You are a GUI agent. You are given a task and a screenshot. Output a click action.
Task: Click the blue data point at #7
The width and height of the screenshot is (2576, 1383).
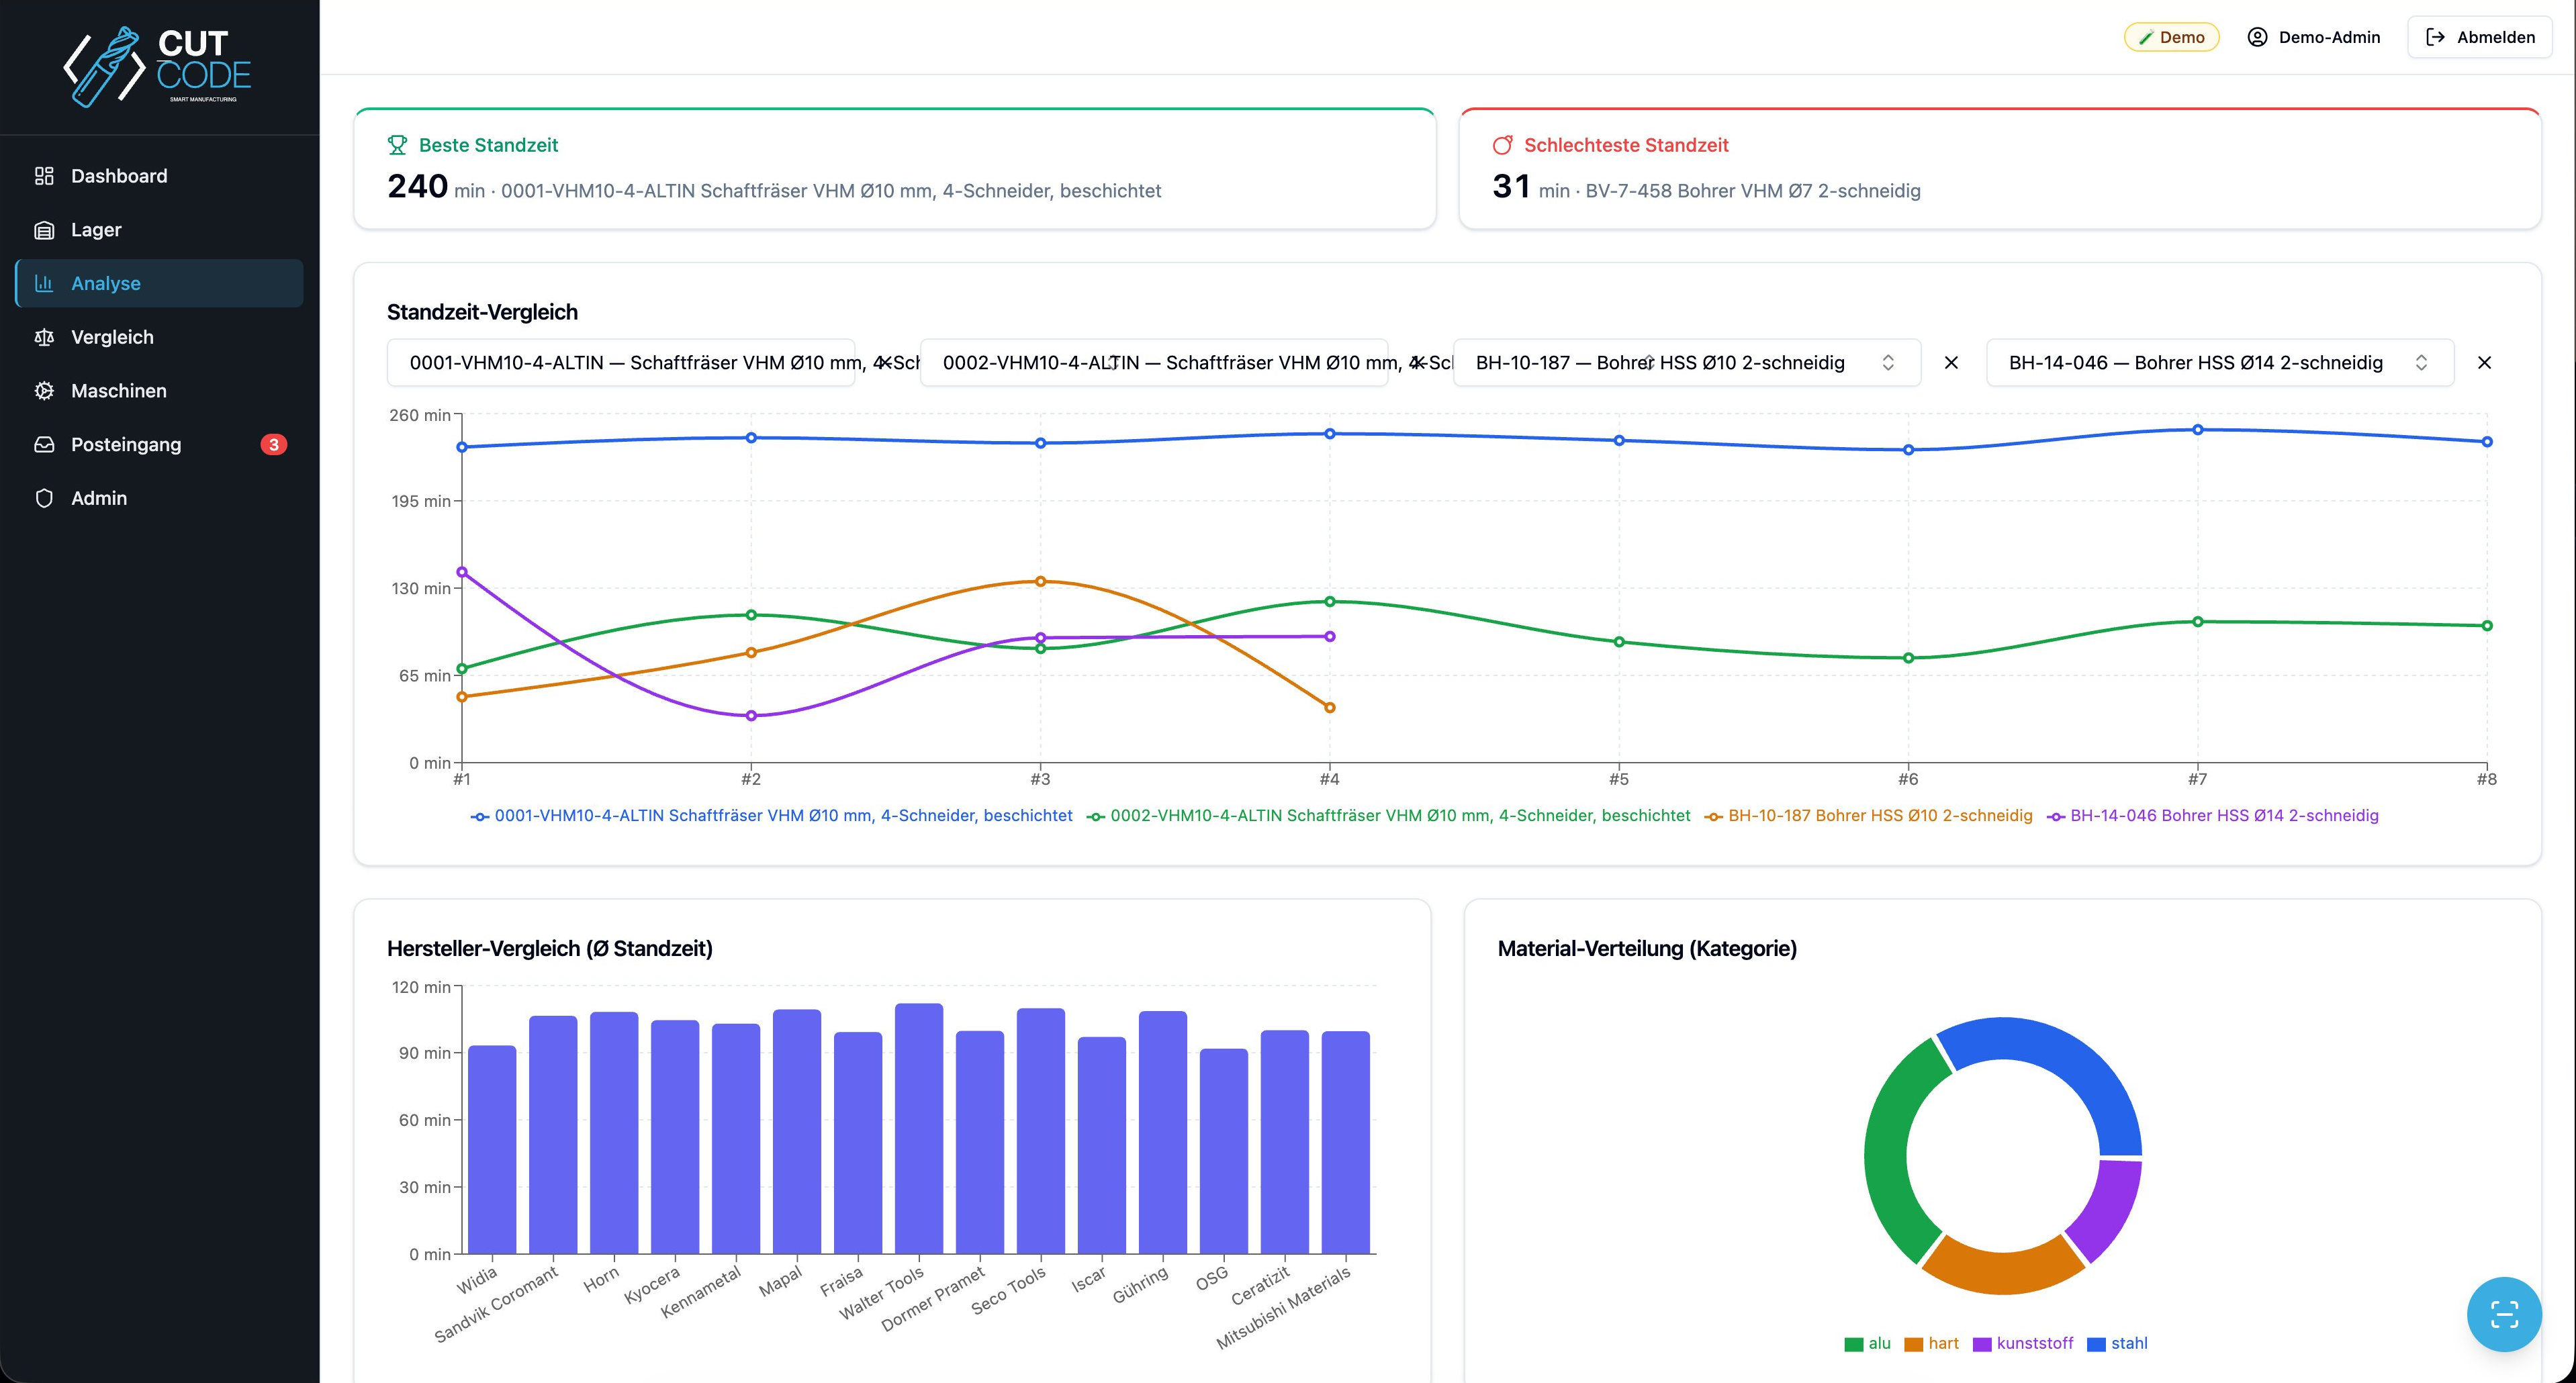tap(2197, 430)
